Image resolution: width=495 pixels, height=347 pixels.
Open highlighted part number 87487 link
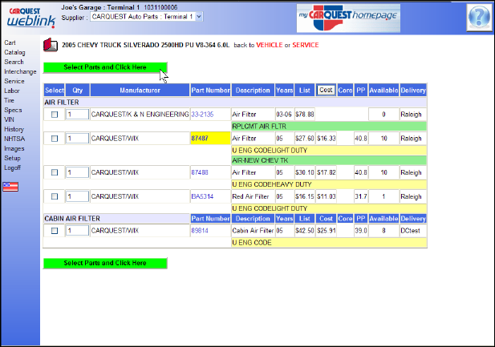pos(200,139)
